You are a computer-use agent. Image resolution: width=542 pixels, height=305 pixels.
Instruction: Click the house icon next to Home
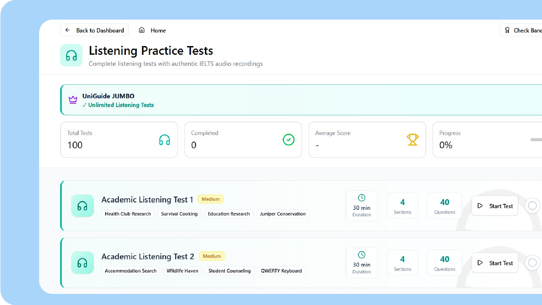[142, 30]
